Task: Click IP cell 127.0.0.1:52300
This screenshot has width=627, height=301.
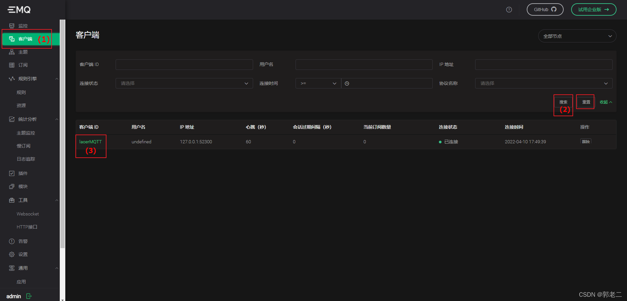Action: click(196, 142)
